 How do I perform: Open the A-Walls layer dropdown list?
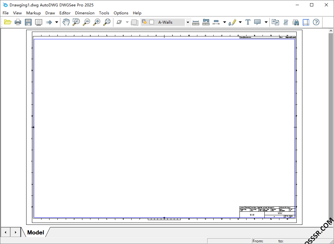[x=188, y=22]
